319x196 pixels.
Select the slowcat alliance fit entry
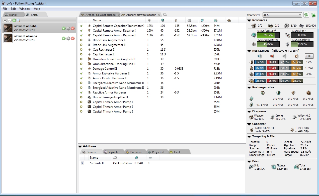coord(39,38)
